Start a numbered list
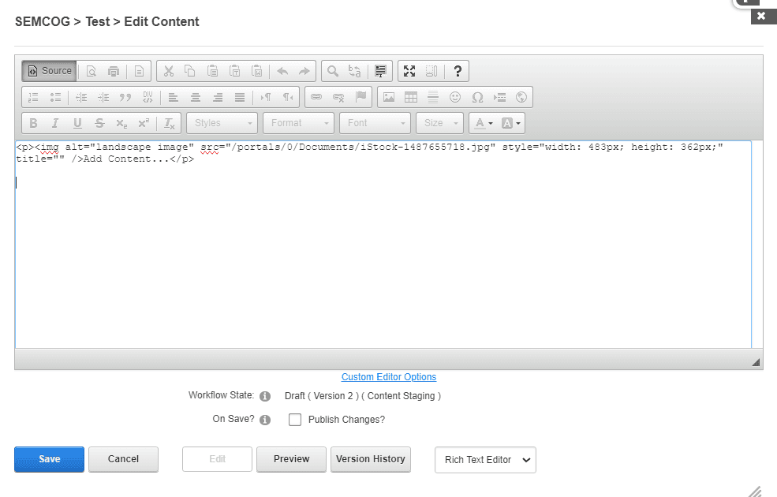 click(x=32, y=96)
